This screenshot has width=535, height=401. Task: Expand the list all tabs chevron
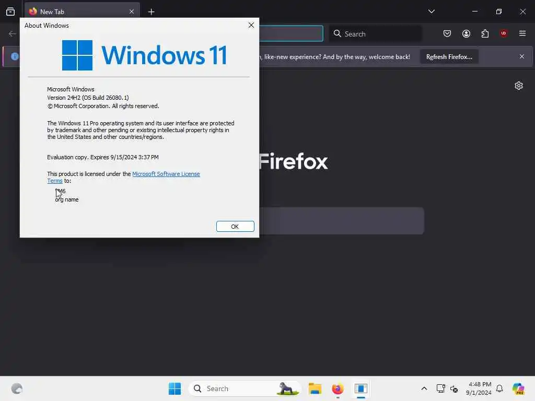click(x=431, y=11)
